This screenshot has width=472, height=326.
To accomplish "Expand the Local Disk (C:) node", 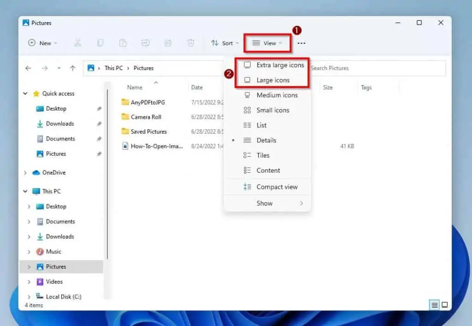I will (x=29, y=297).
